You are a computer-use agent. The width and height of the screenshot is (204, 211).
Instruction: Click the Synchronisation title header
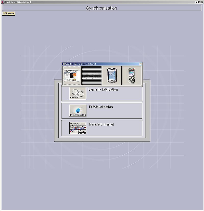[101, 8]
